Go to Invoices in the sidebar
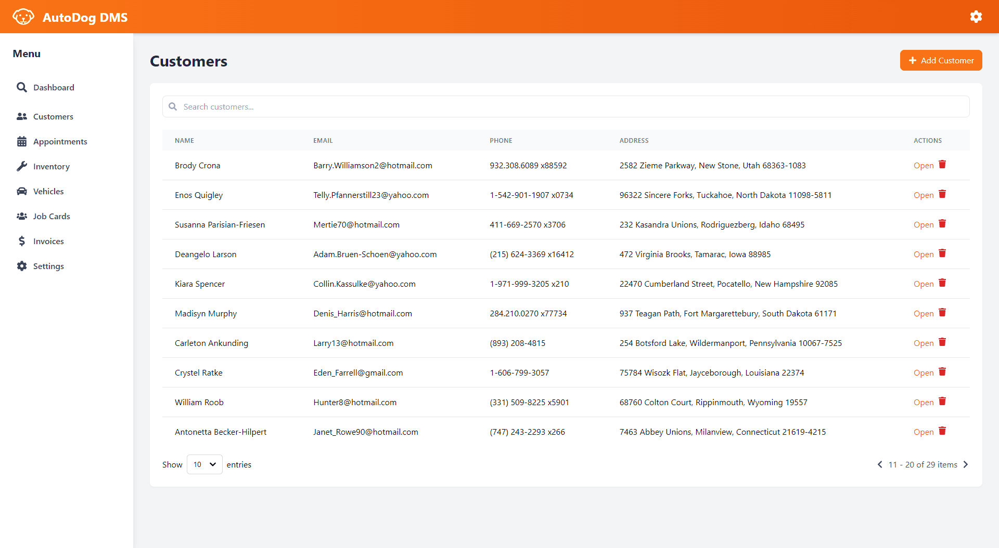The height and width of the screenshot is (548, 999). (48, 241)
